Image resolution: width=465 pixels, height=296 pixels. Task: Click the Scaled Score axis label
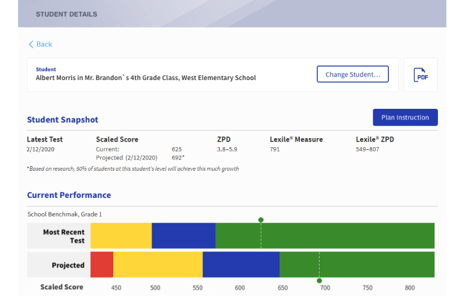tap(61, 287)
